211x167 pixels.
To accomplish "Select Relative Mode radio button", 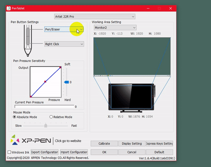I will coord(51,117).
